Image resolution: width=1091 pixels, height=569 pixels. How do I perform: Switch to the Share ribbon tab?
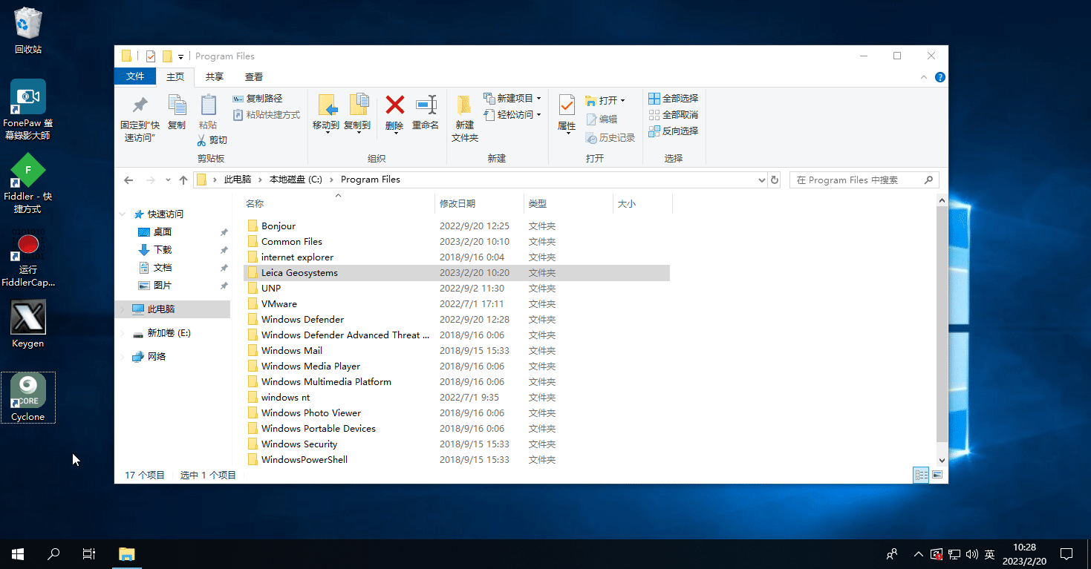point(215,76)
